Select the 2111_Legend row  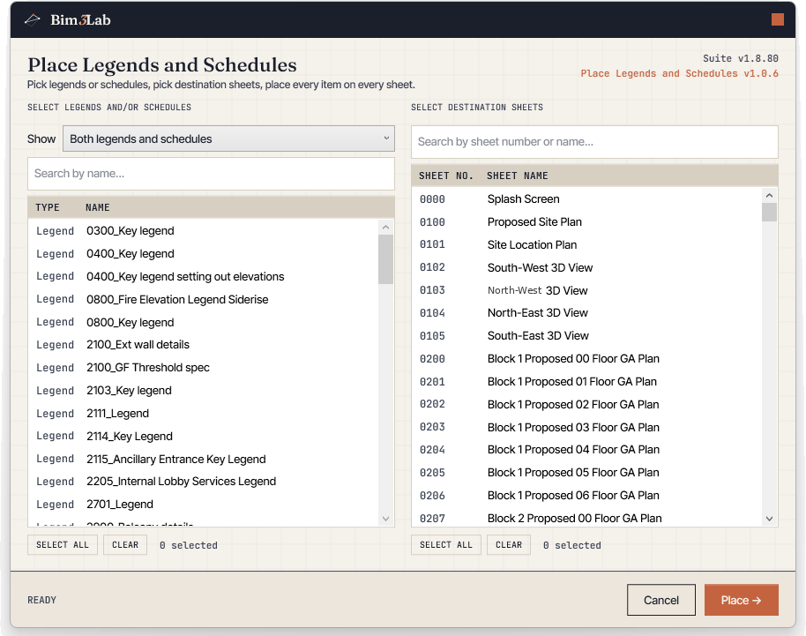click(204, 414)
